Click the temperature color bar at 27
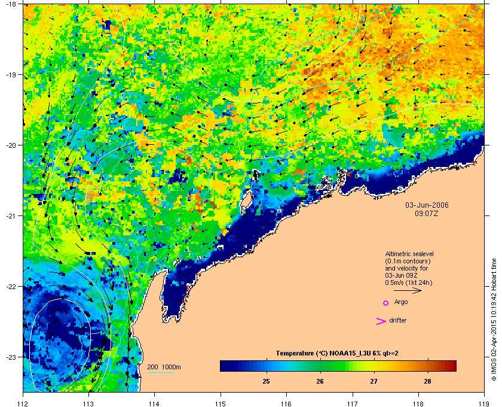 [x=374, y=366]
